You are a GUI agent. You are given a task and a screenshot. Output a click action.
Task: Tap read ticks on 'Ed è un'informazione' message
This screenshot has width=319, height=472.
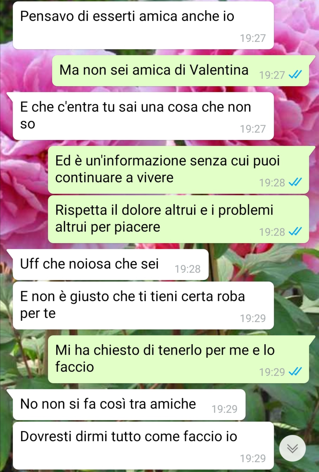(295, 182)
